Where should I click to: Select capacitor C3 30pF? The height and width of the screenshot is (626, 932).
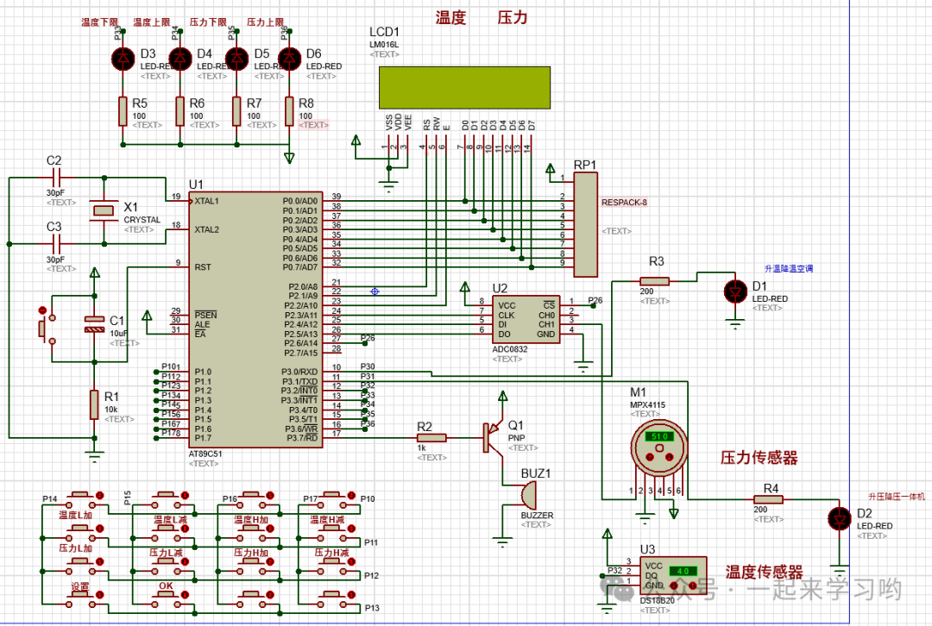[x=56, y=243]
